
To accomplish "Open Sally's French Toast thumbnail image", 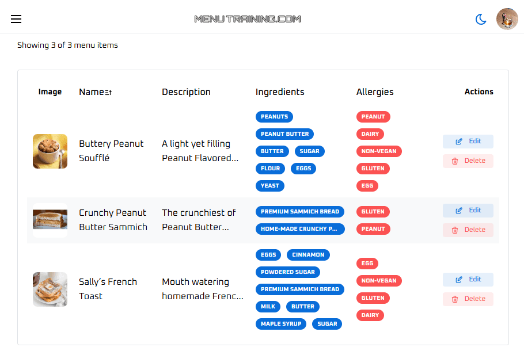I will [50, 289].
